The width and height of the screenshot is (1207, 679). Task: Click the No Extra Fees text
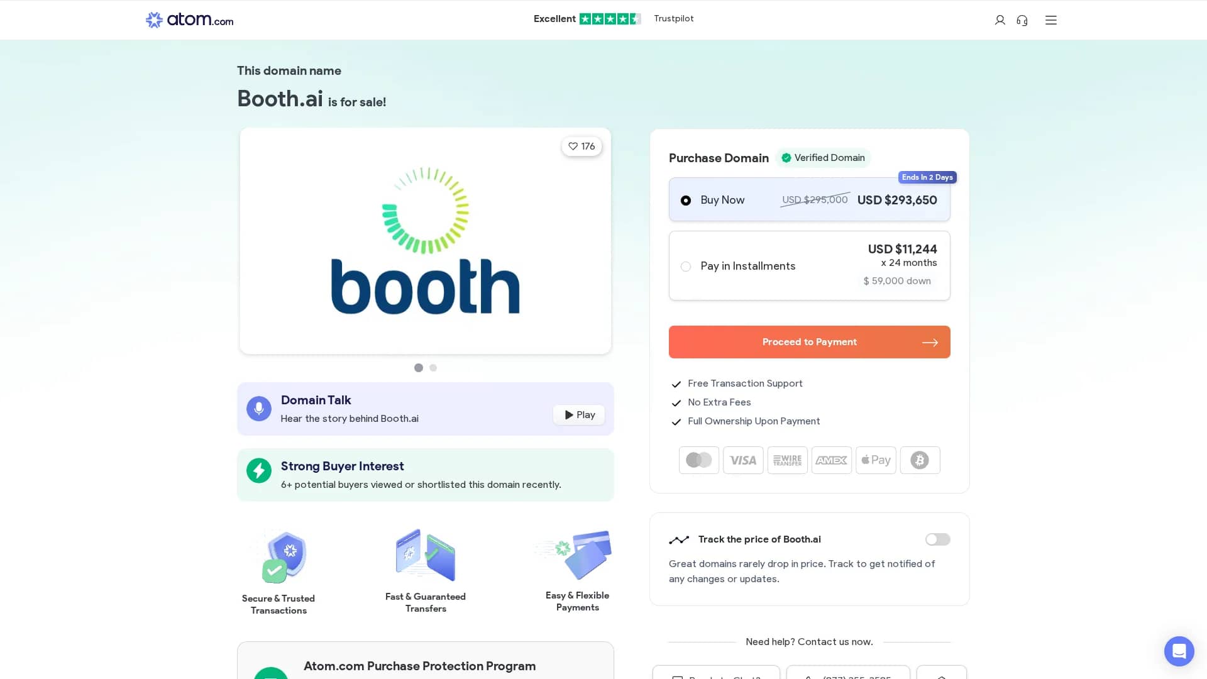(719, 402)
